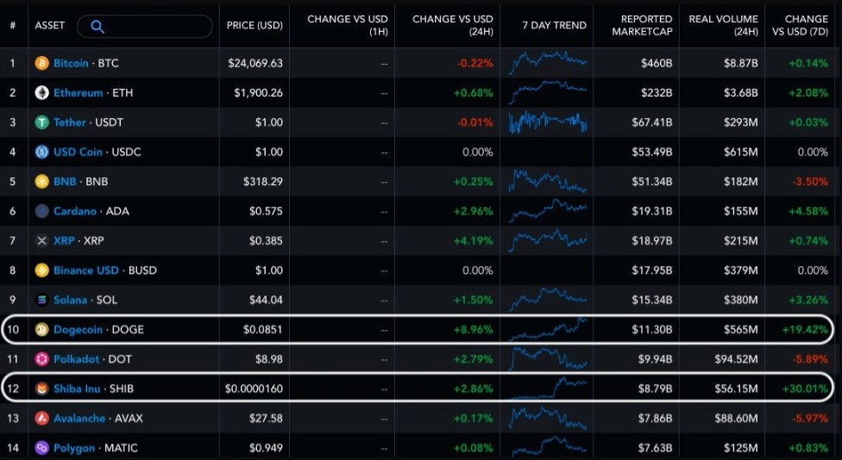Click the Shiba Inu logo icon
The image size is (842, 460).
(41, 389)
